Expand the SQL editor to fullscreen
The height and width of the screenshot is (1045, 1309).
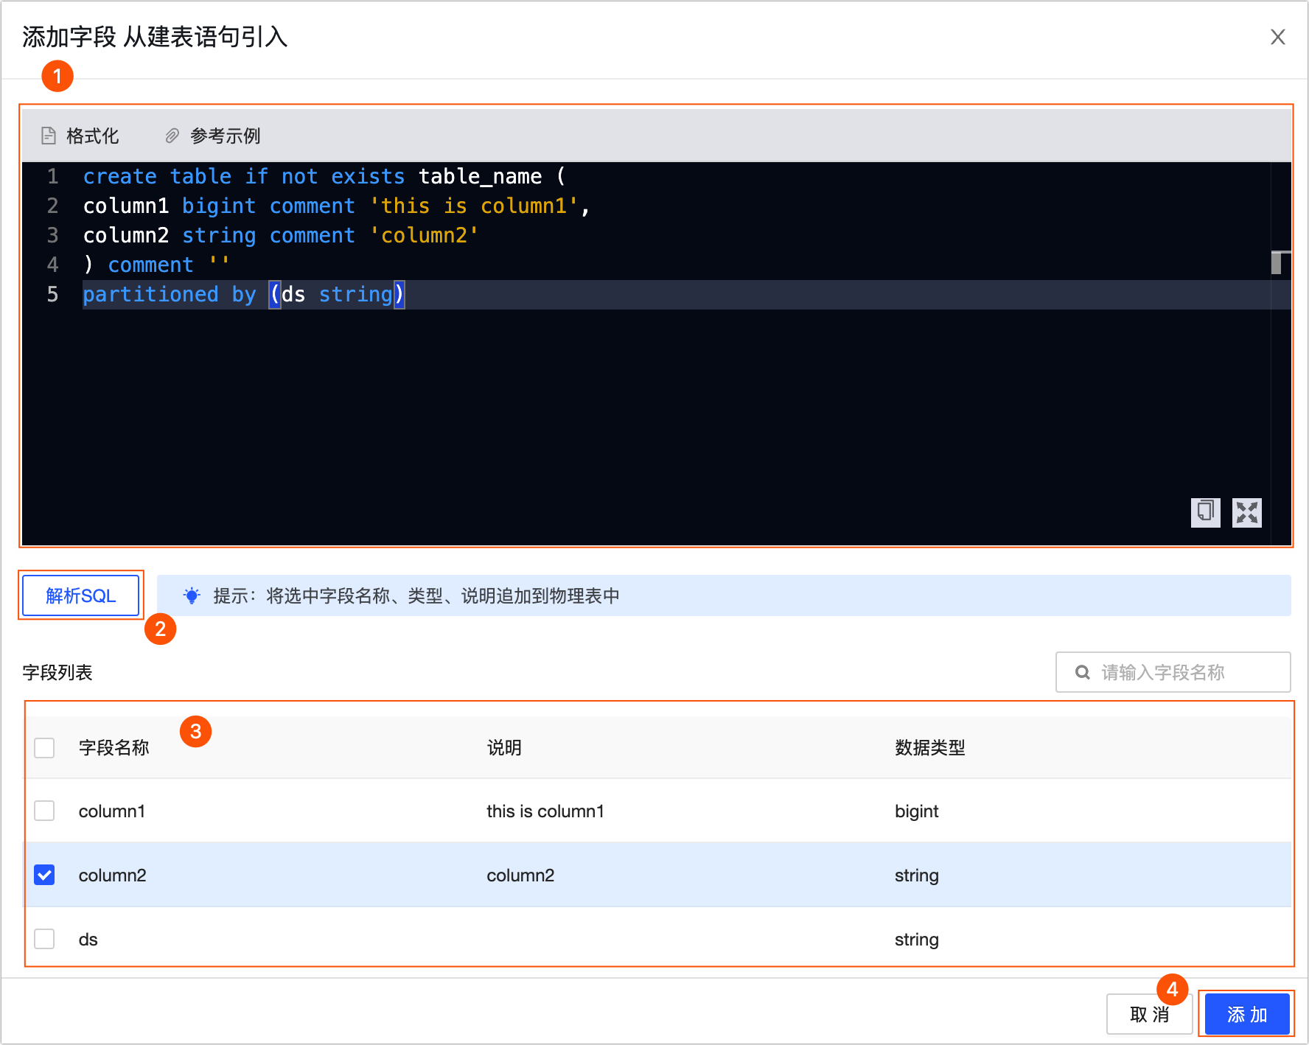1247,512
